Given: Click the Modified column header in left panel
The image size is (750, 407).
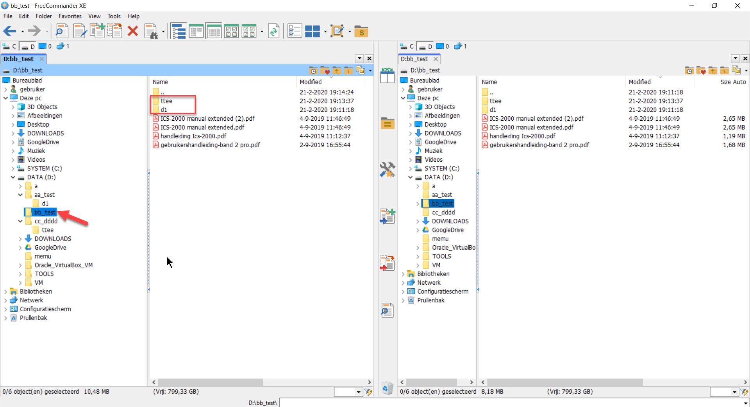Looking at the screenshot, I should pyautogui.click(x=330, y=82).
